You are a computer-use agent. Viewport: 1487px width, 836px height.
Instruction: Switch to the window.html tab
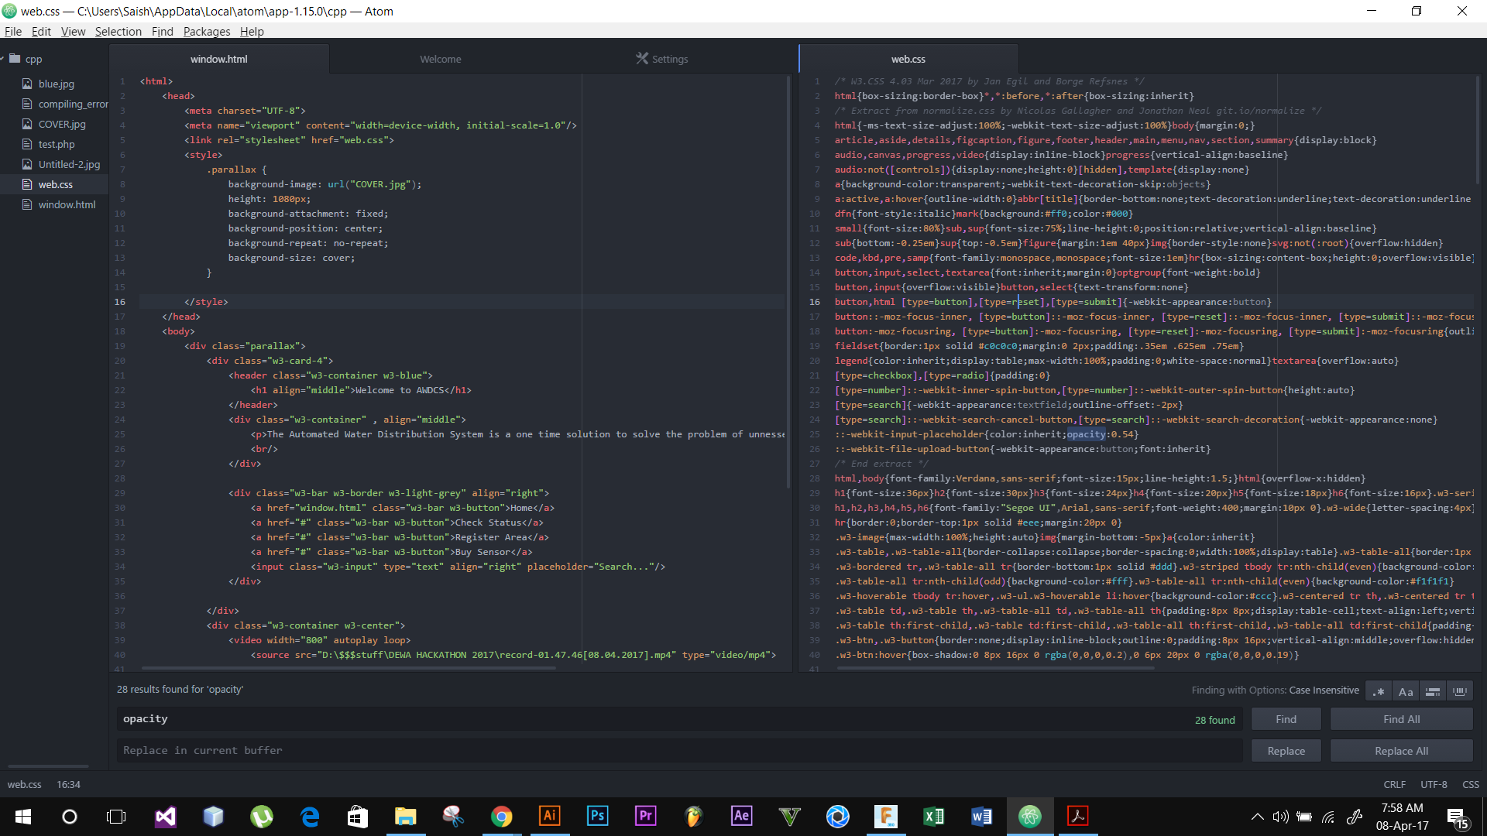point(219,59)
